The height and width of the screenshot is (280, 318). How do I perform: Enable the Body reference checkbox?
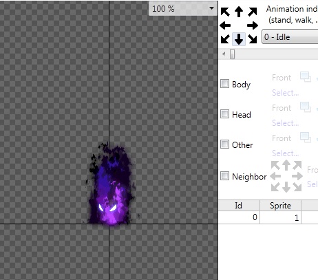click(224, 84)
